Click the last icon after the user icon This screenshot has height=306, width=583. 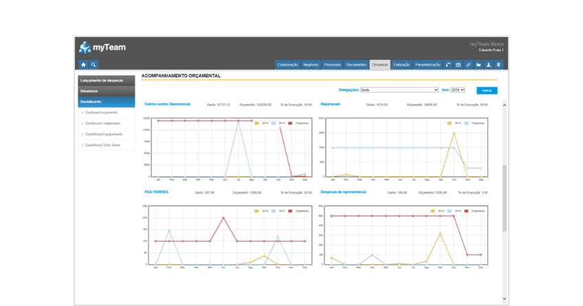pyautogui.click(x=498, y=64)
